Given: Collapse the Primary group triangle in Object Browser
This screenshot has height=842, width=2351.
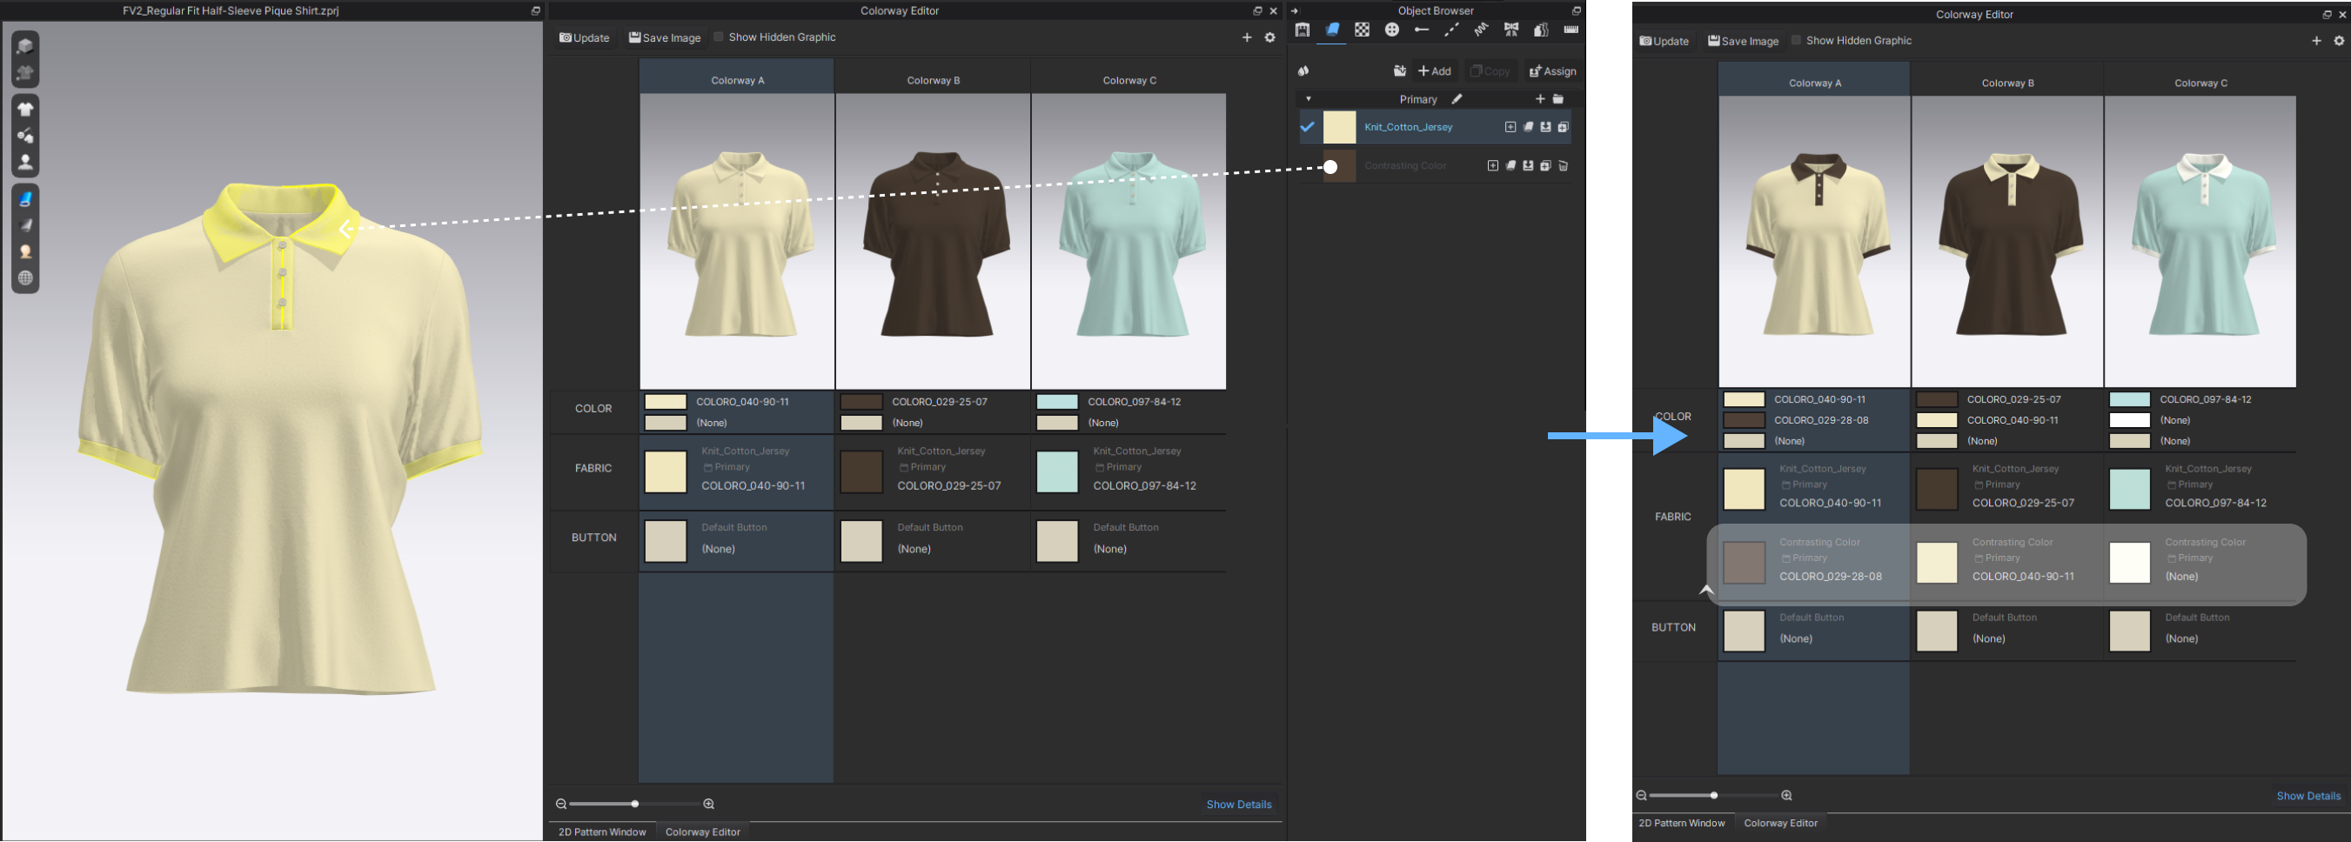Looking at the screenshot, I should [x=1308, y=98].
